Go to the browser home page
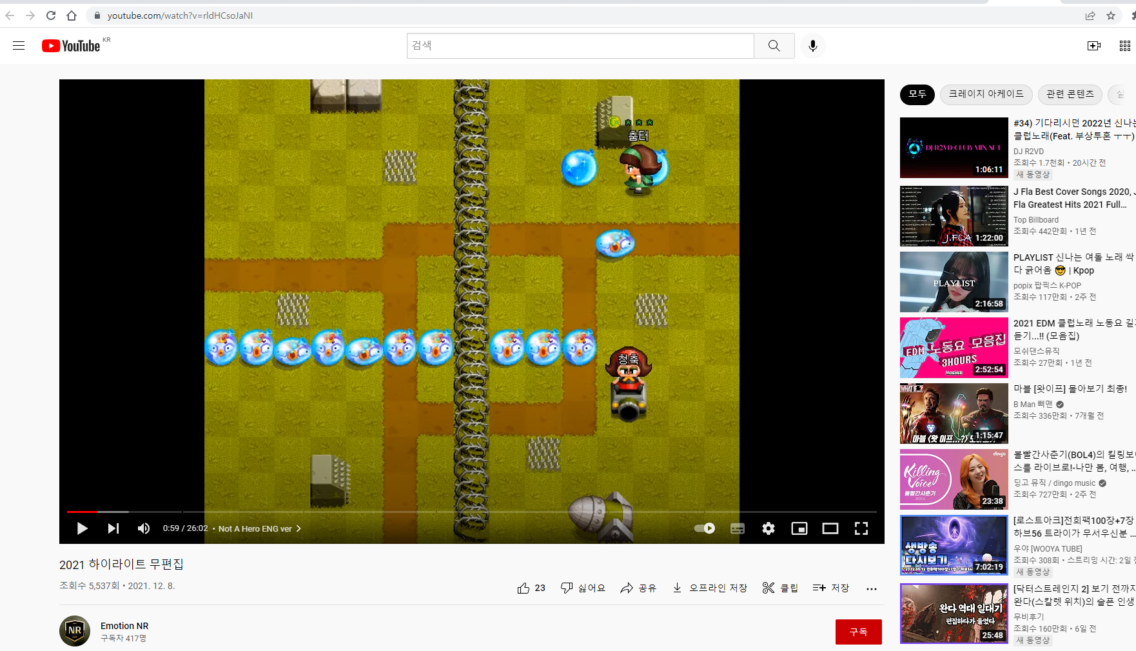 tap(72, 15)
